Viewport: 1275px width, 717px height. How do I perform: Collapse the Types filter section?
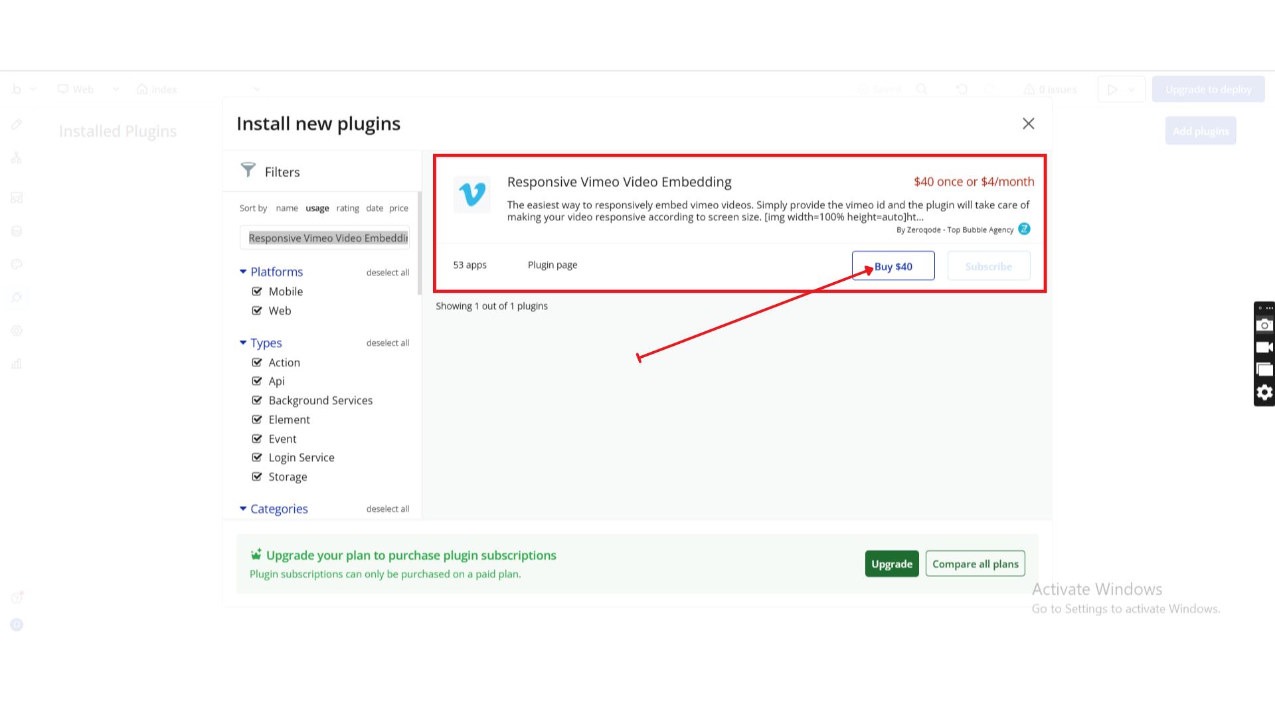pyautogui.click(x=243, y=343)
